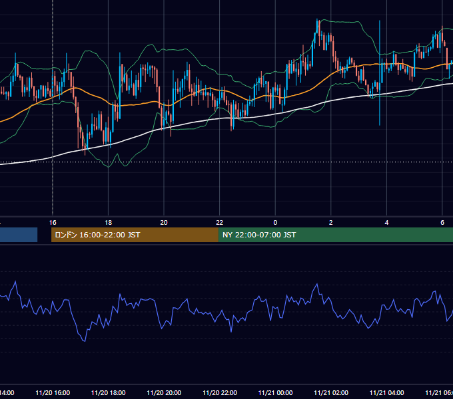
Task: Click the 4 hour axis label
Action: point(386,223)
